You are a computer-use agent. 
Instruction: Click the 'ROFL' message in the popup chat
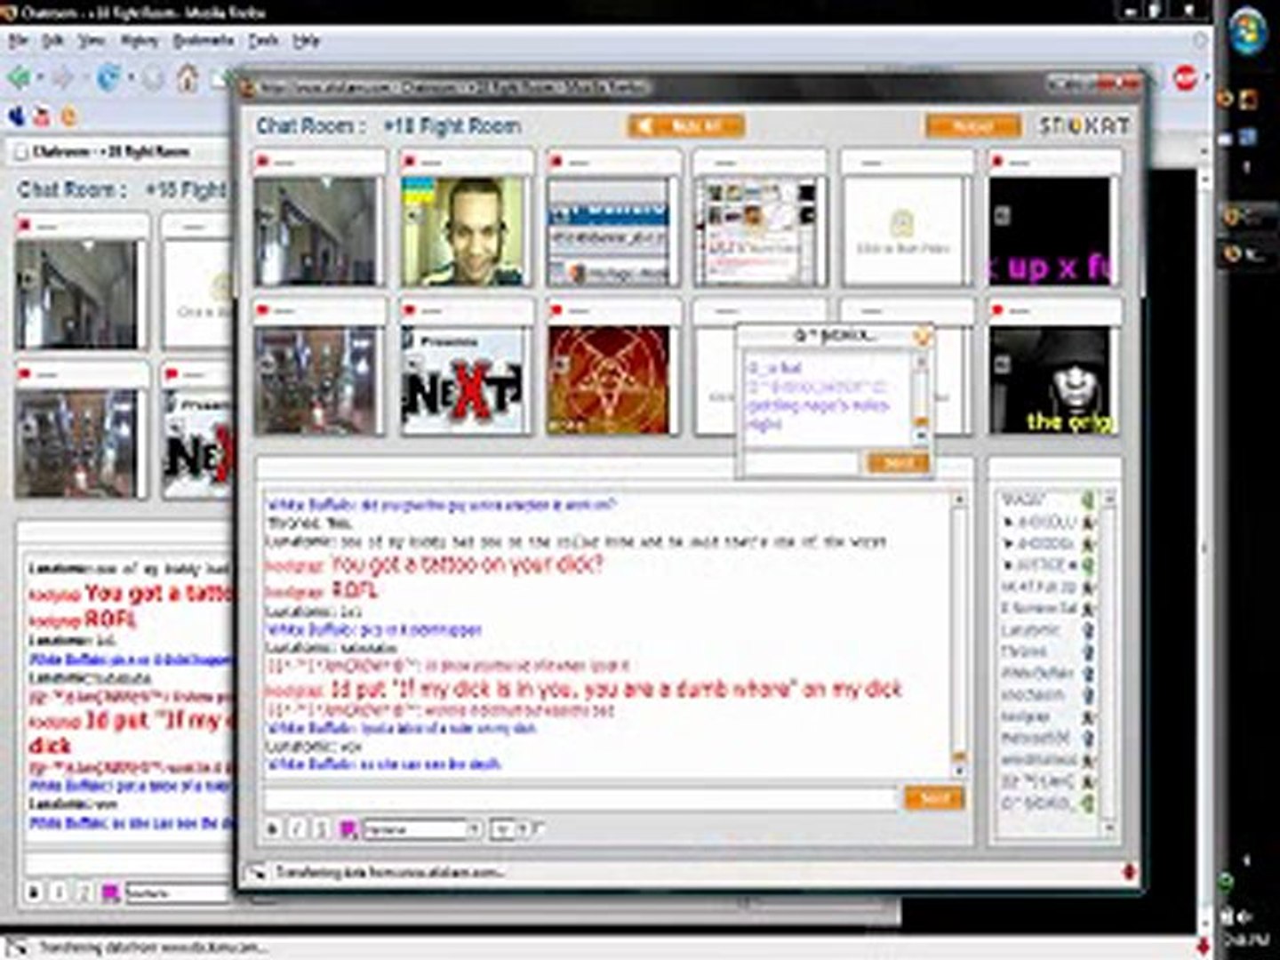354,589
